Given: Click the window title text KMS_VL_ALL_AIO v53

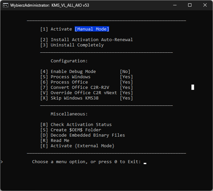Looking at the screenshot, I should click(70, 5).
